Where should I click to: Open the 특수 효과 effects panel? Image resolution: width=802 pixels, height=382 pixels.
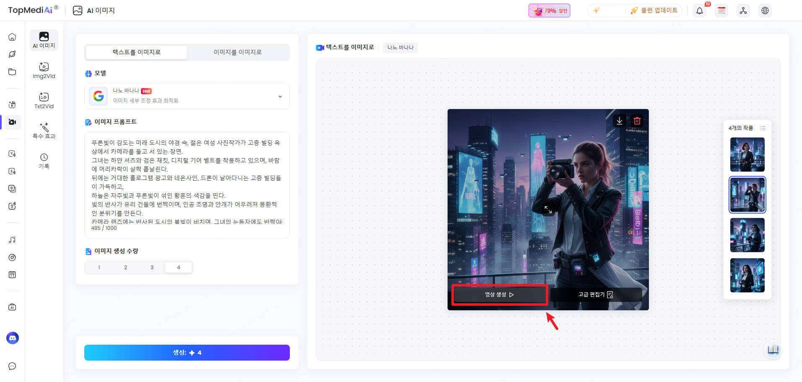point(44,130)
